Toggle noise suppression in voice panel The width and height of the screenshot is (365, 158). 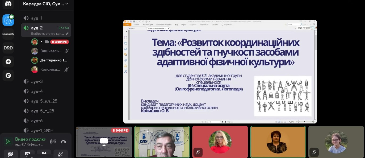[x=53, y=142]
